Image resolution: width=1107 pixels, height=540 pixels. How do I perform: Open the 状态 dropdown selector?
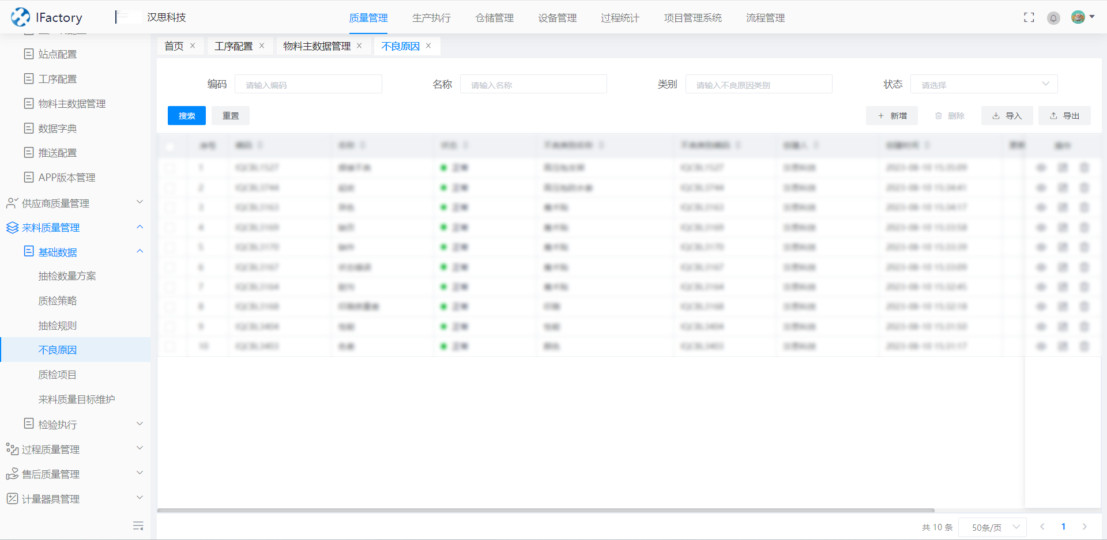click(x=984, y=84)
